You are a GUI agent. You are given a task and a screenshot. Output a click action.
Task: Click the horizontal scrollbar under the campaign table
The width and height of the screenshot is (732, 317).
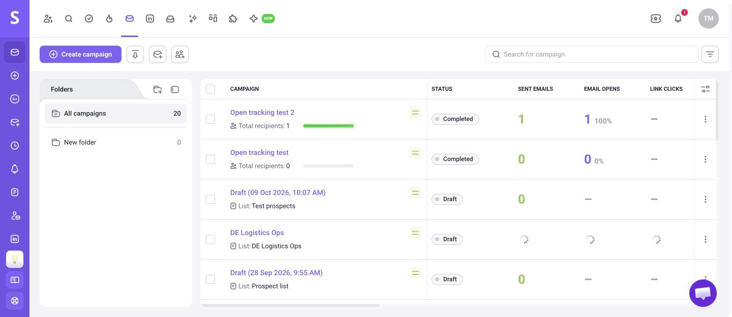(291, 305)
